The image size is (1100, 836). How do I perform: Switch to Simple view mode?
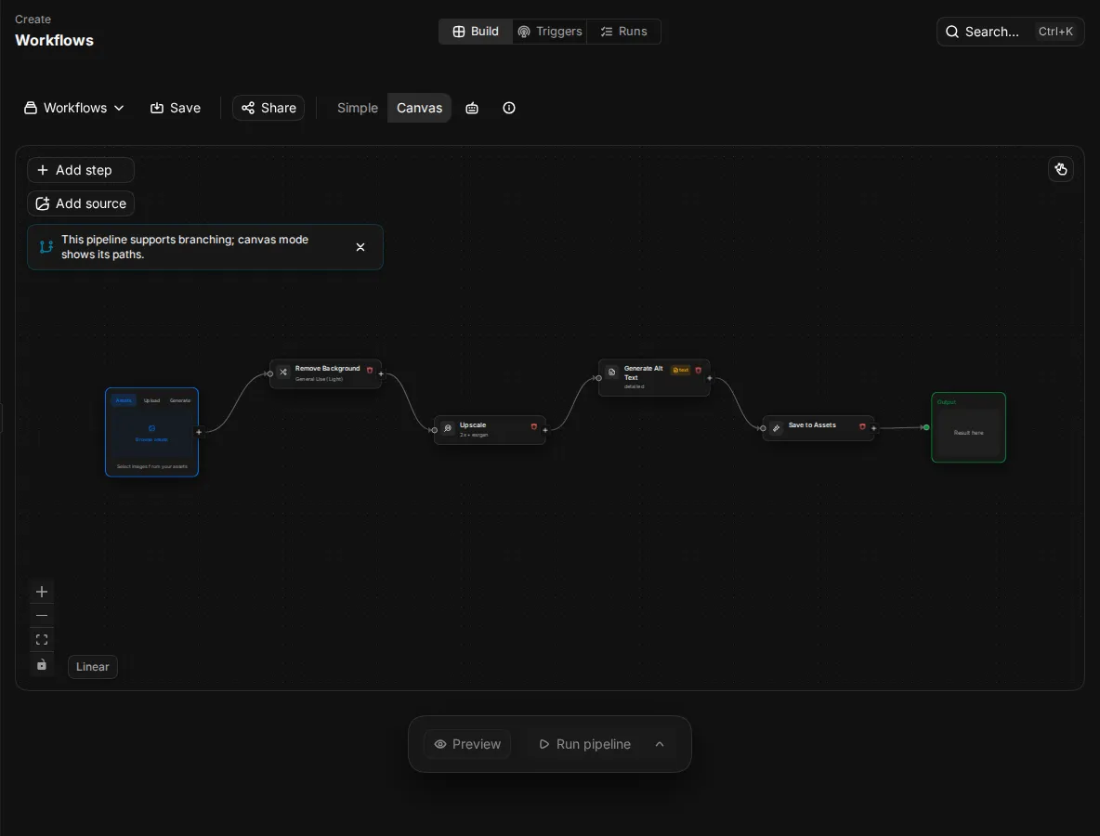pyautogui.click(x=358, y=108)
